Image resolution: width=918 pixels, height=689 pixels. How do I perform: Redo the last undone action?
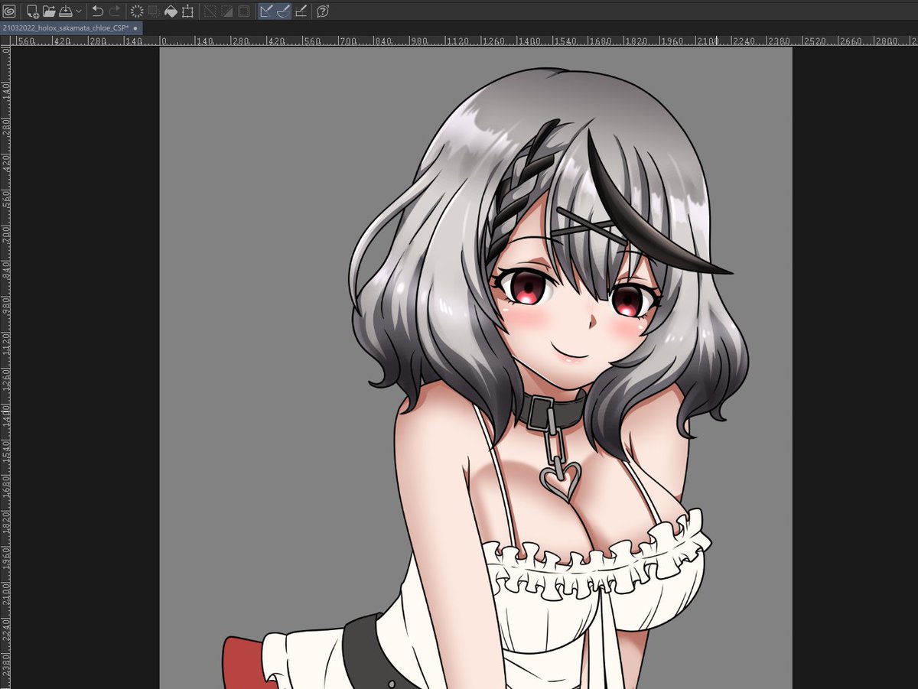click(115, 11)
